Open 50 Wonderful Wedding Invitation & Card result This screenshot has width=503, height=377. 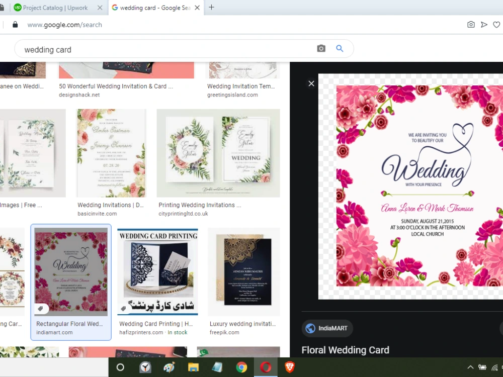[116, 86]
